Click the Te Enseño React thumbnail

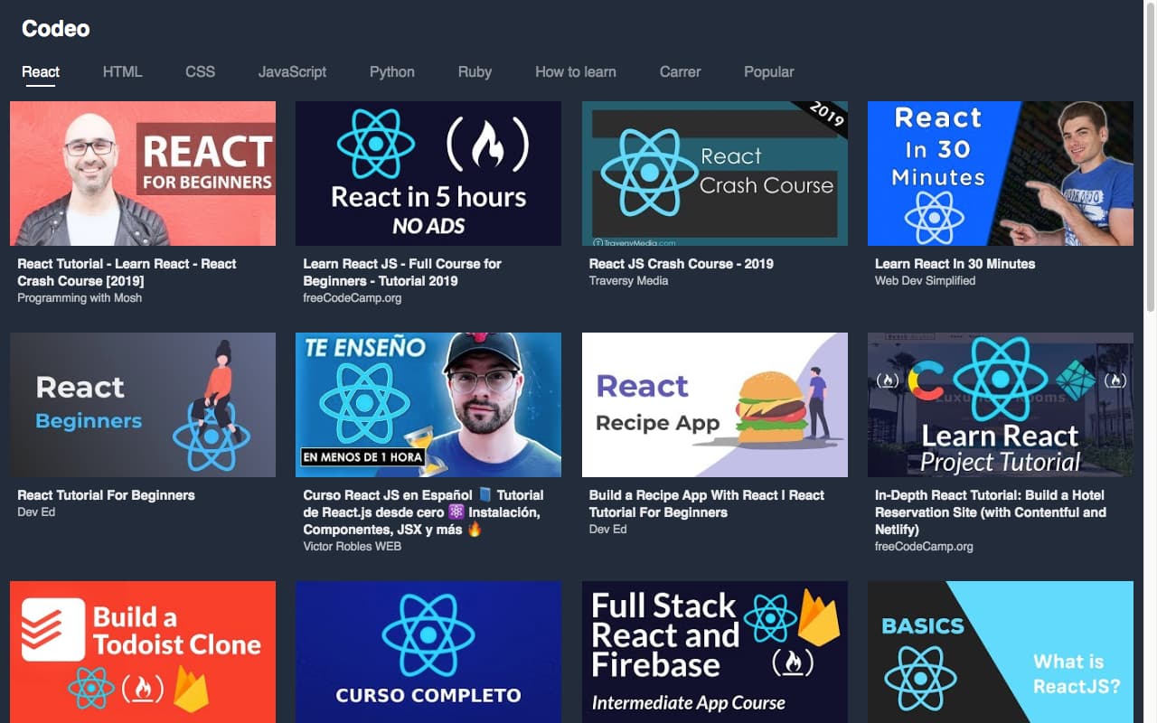pyautogui.click(x=428, y=405)
